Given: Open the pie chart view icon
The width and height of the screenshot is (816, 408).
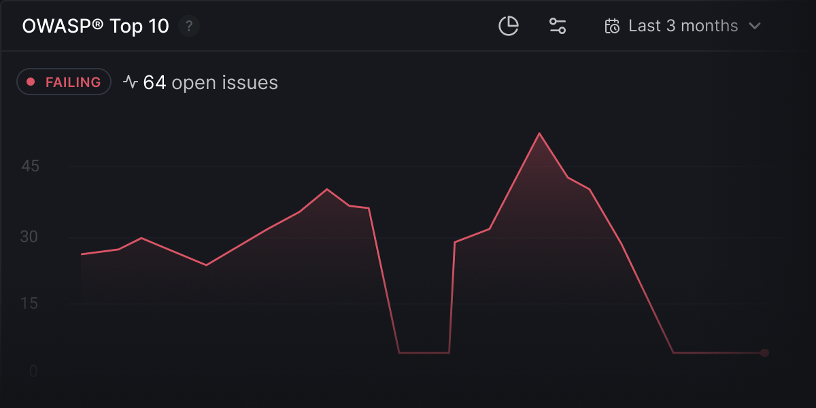Looking at the screenshot, I should click(x=509, y=27).
